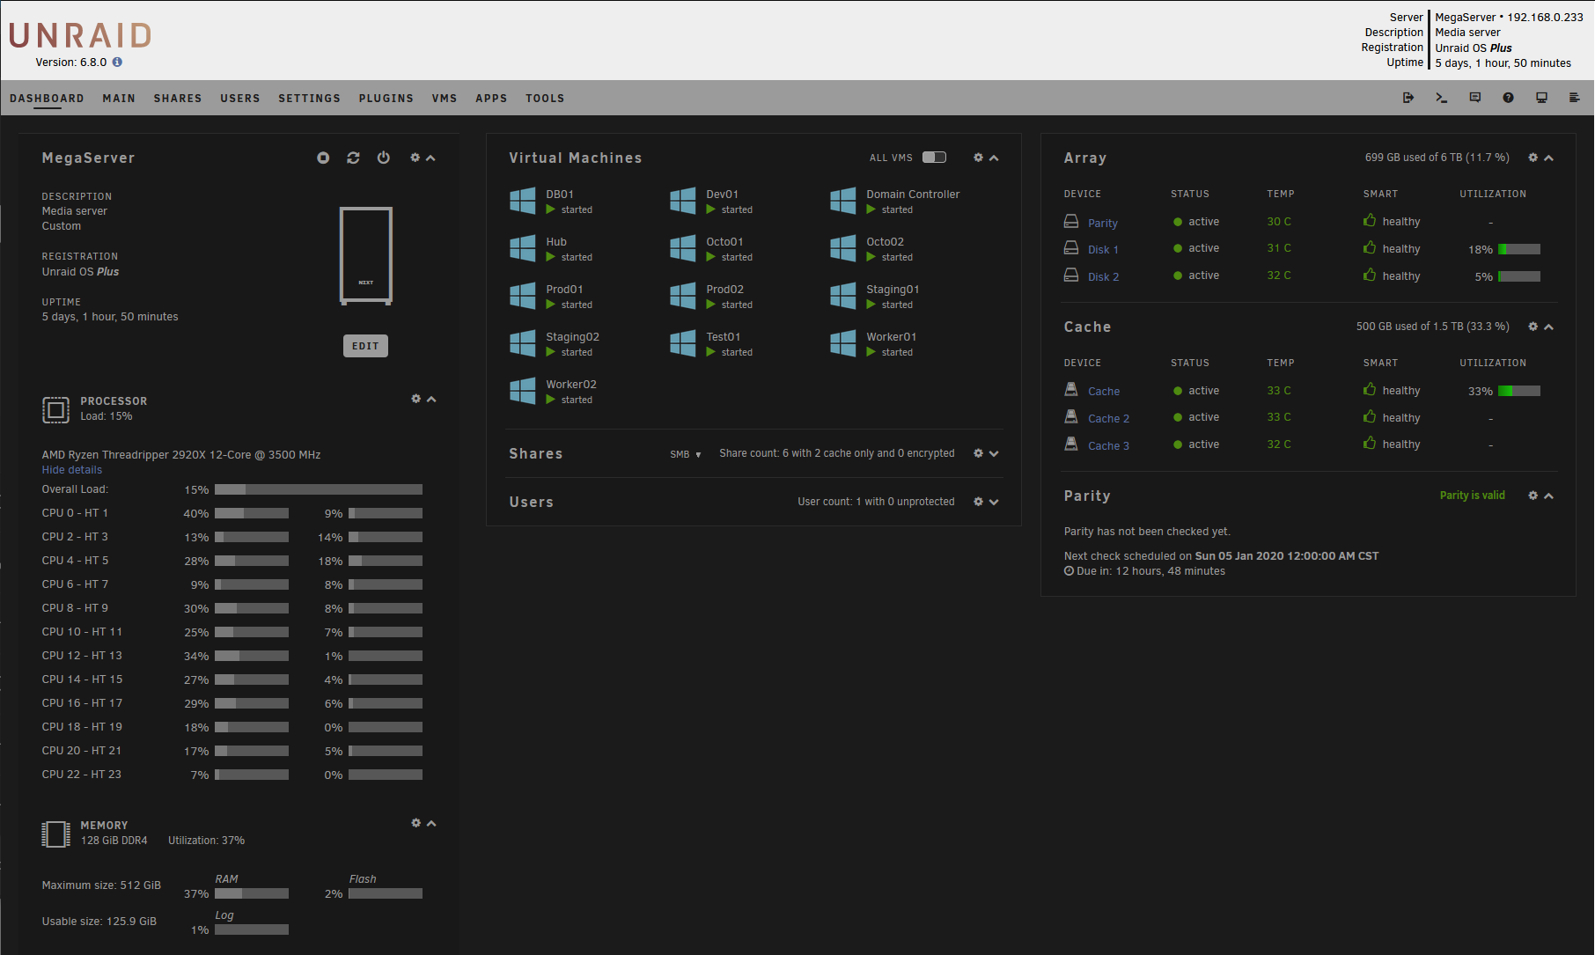Click Disk 1 utilization bar showing 18%
This screenshot has height=955, width=1595.
1520,249
